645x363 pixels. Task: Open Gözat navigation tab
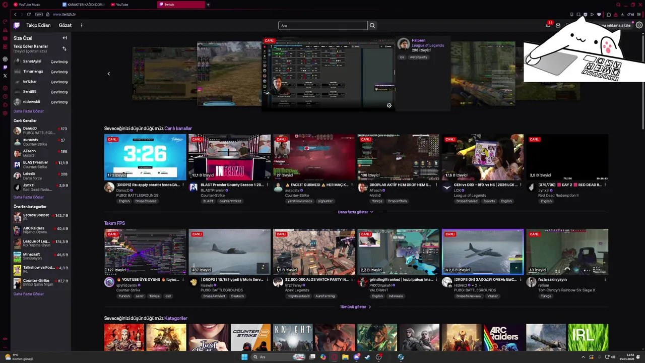pos(65,25)
